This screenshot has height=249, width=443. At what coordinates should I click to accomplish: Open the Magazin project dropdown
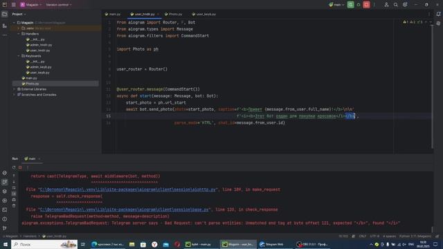30,5
